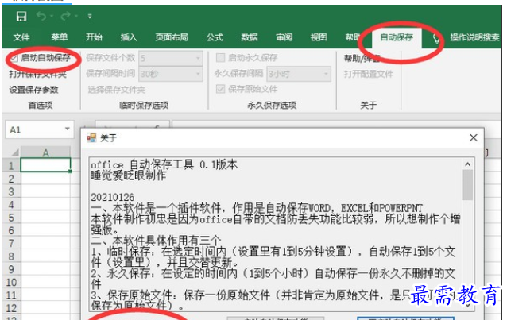Screen dimensions: 507x320
Task: Toggle the 启动自动保存 checkbox
Action: 14,58
